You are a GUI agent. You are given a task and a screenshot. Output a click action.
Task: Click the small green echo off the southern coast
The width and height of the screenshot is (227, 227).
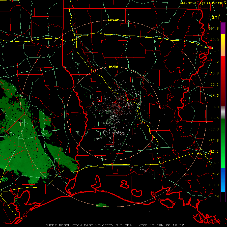click(102, 205)
